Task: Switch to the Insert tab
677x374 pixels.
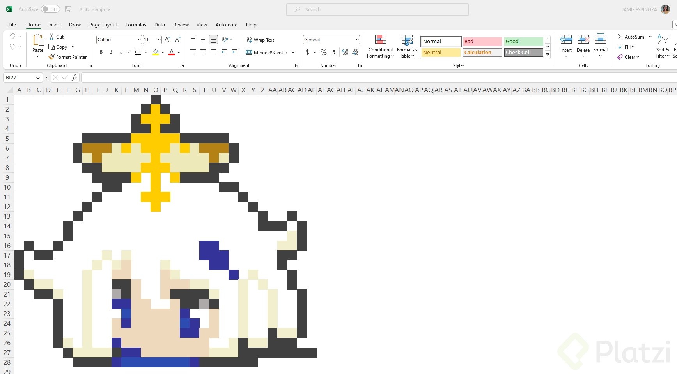Action: 55,25
